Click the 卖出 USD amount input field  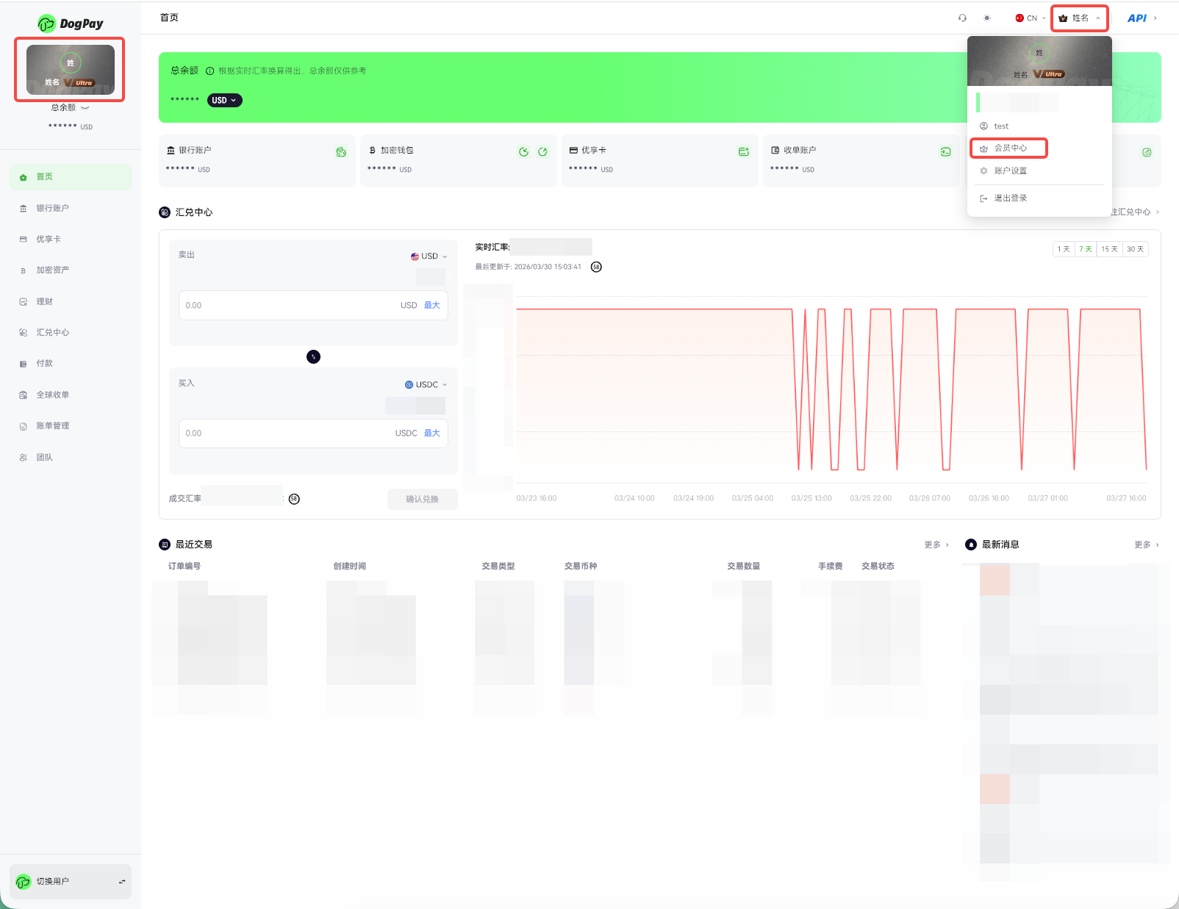click(313, 306)
